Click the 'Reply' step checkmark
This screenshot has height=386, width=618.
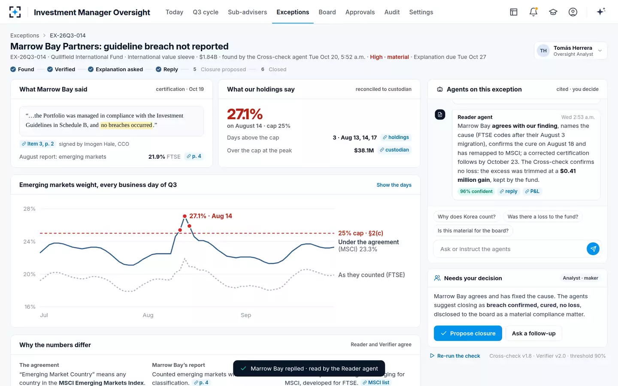click(x=159, y=69)
